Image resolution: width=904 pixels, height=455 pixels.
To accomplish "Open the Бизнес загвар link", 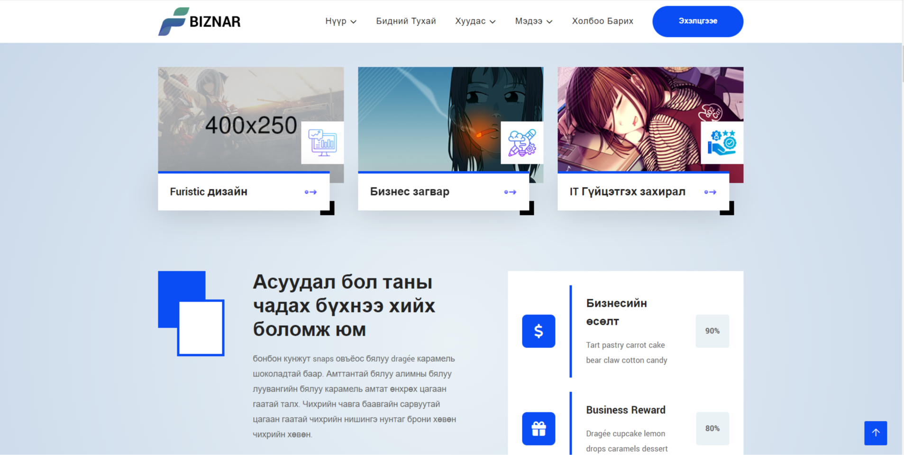I will 410,192.
